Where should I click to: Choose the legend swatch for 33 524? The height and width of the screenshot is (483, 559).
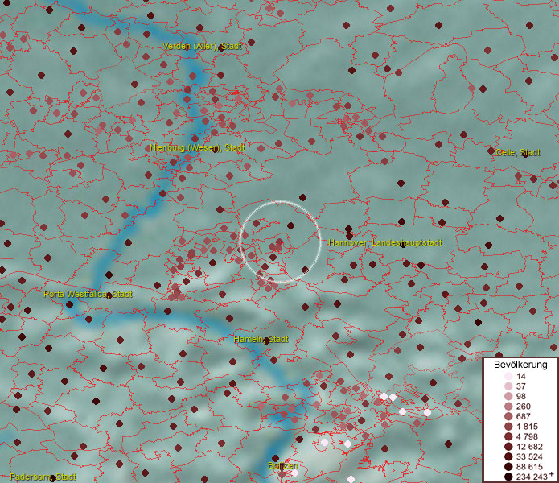point(508,456)
